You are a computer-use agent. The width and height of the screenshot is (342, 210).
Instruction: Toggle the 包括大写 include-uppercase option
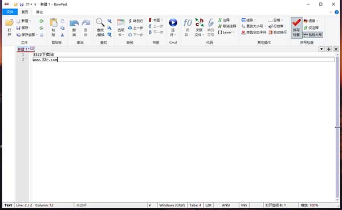(x=313, y=35)
